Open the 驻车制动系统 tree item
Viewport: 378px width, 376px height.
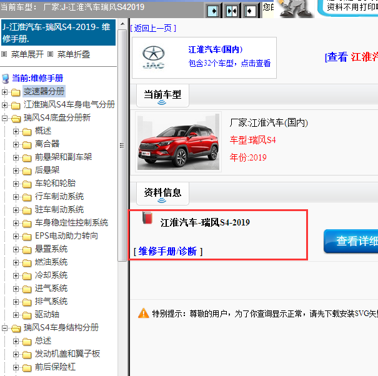[x=59, y=209]
